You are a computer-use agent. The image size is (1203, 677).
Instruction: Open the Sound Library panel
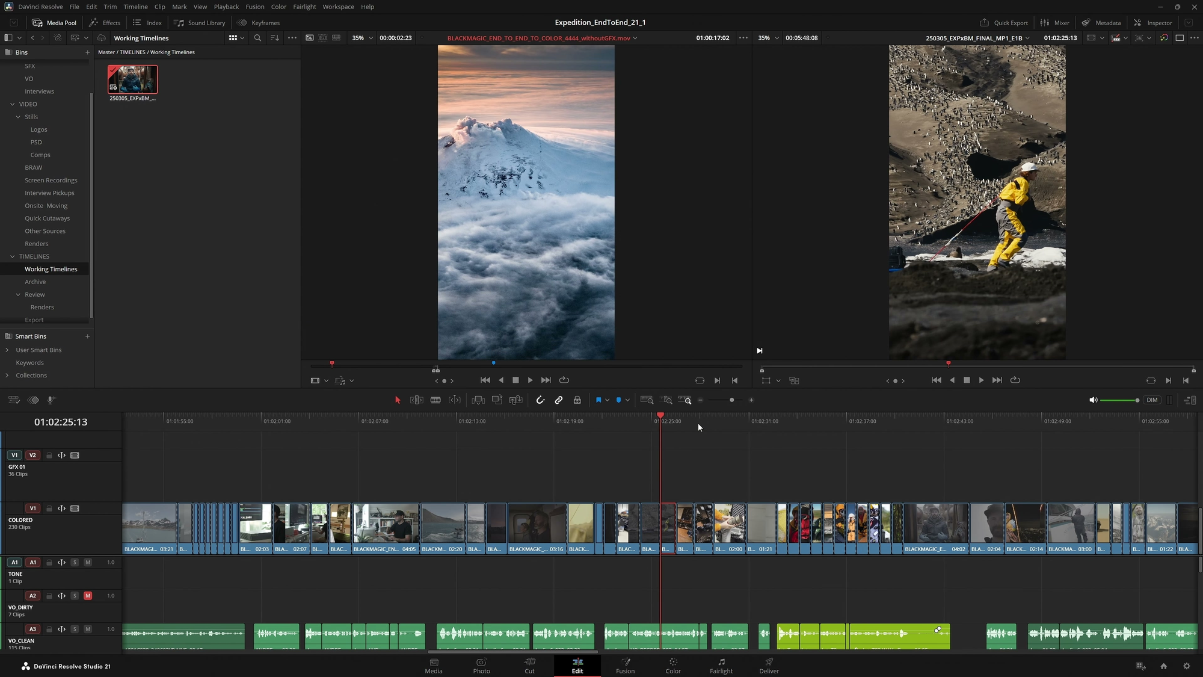[x=200, y=23]
